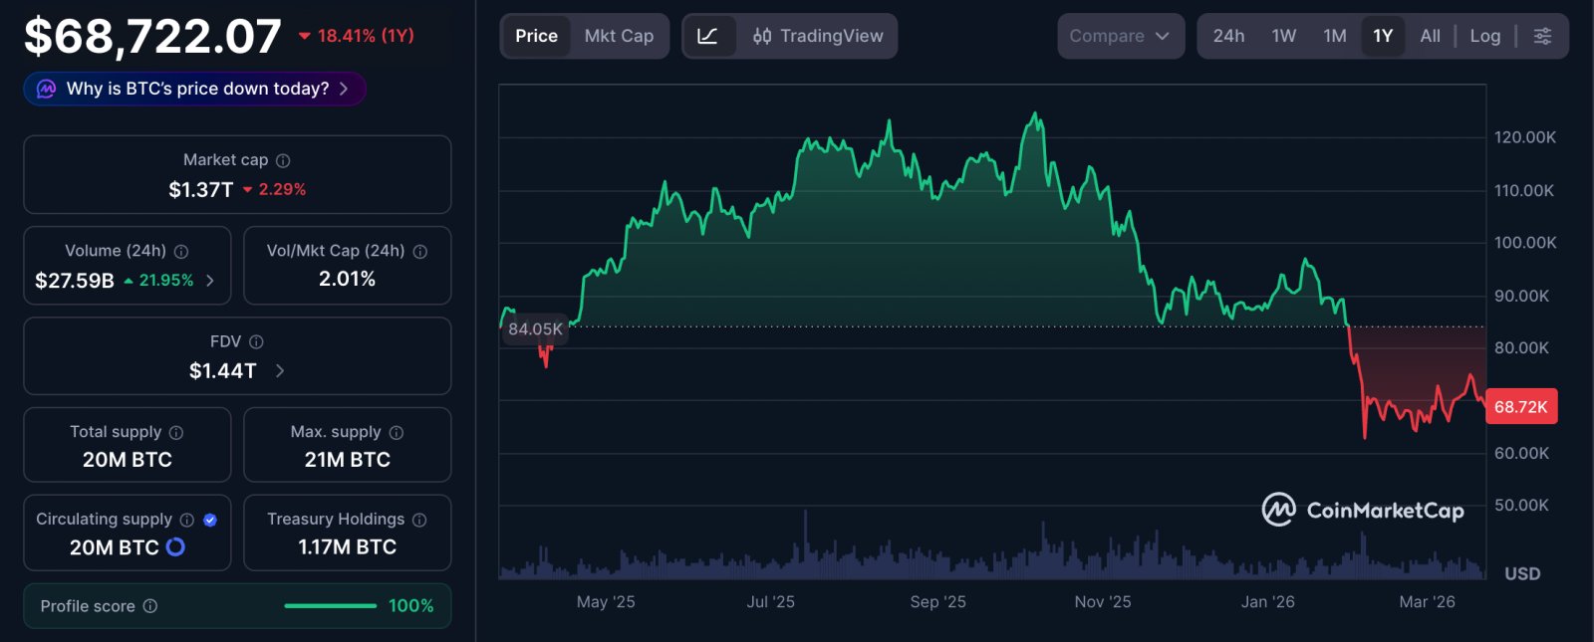The height and width of the screenshot is (642, 1594).
Task: Click the 'Why is BTC's price down today?' button
Action: [193, 89]
